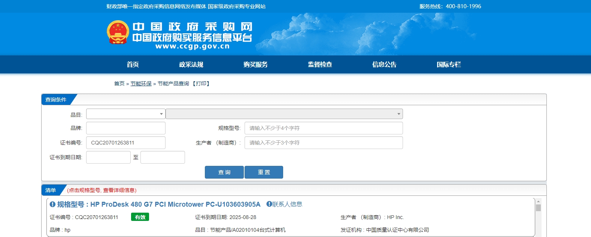This screenshot has height=237, width=591.
Task: Focus the 规格型号 model input field
Action: pos(324,128)
